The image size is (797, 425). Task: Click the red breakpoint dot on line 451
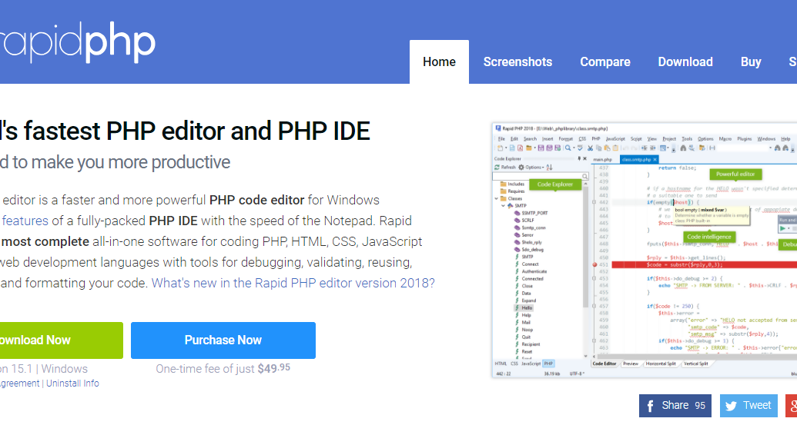pos(594,264)
